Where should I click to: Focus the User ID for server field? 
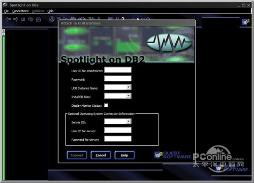118,130
